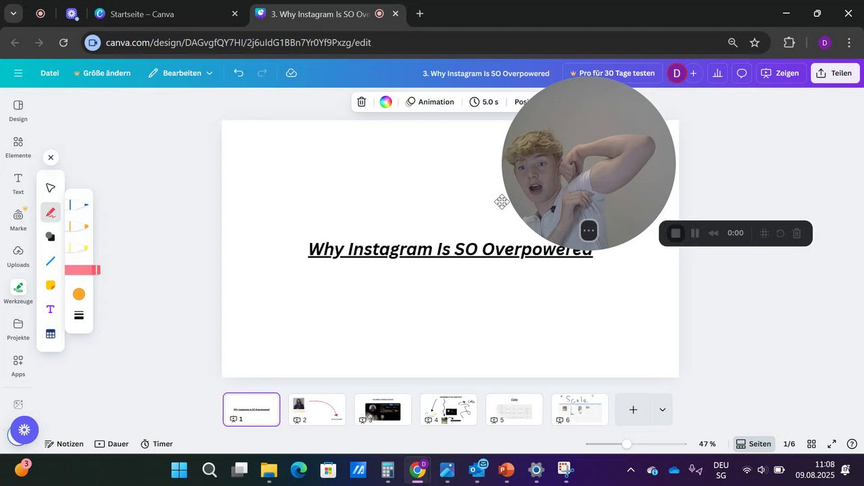Open the D profile avatar
864x486 pixels.
coord(676,73)
